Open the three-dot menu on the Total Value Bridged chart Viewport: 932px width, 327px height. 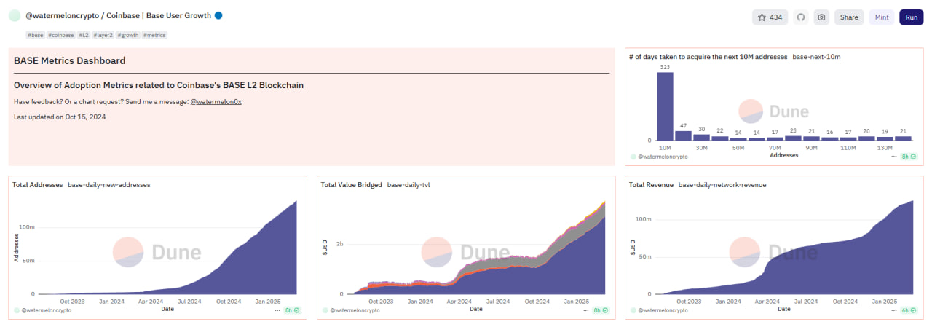586,310
